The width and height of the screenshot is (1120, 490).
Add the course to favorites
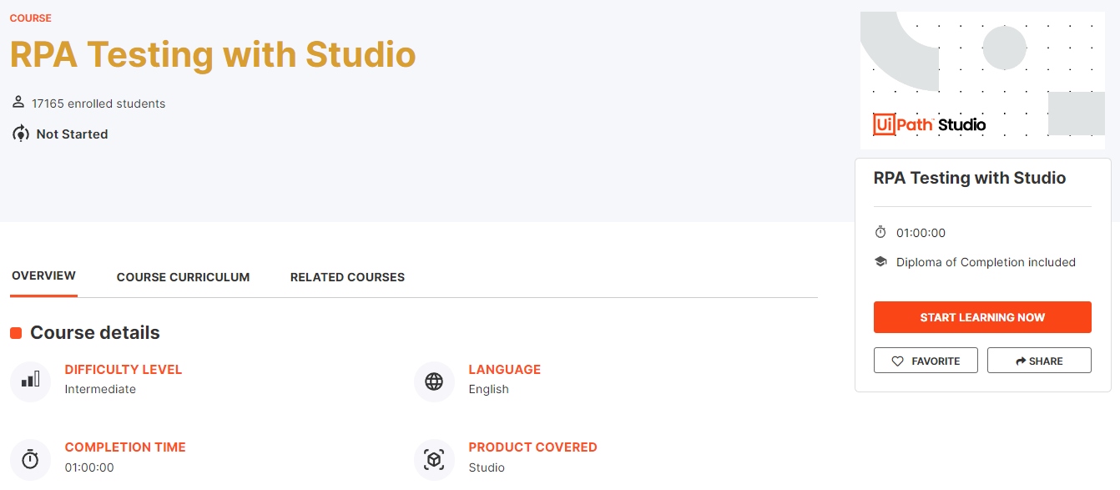[926, 360]
